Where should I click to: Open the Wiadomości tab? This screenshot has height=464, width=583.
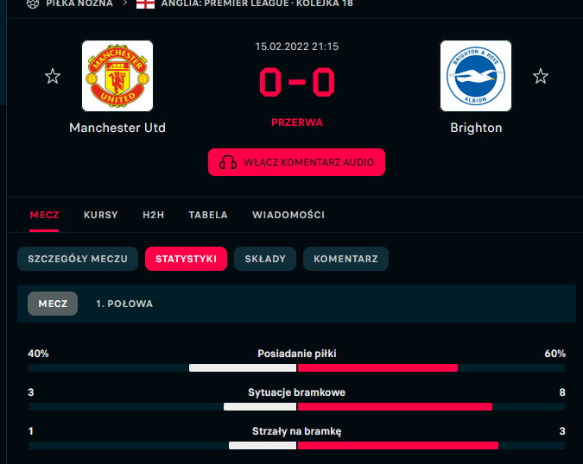click(x=288, y=215)
